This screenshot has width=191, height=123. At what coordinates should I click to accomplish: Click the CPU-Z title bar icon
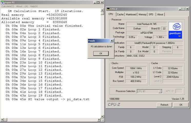point(108,9)
